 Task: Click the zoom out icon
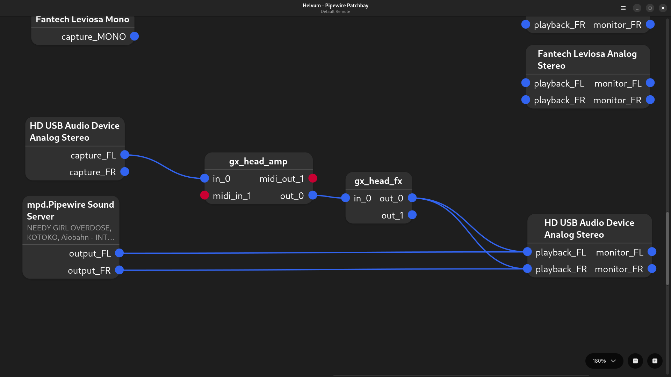click(635, 361)
